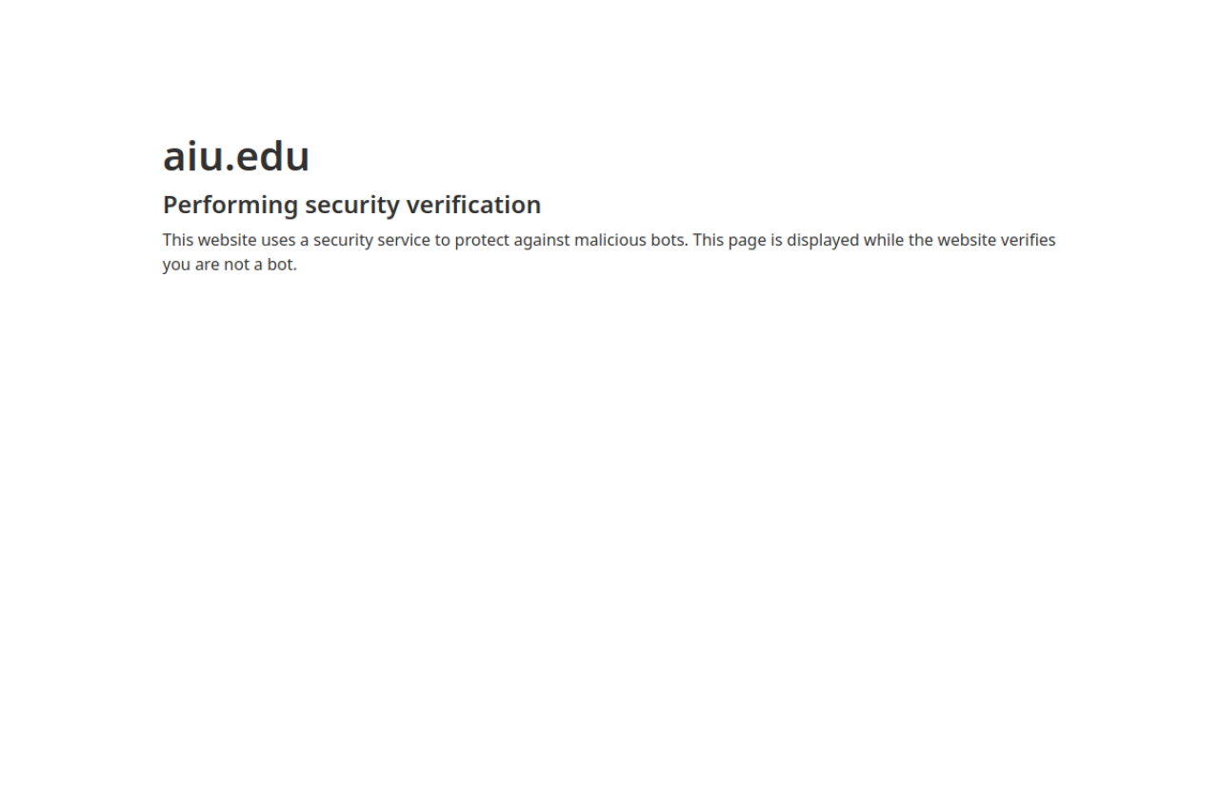1219x812 pixels.
Task: Click the first 'This website' in the paragraph
Action: [x=210, y=240]
